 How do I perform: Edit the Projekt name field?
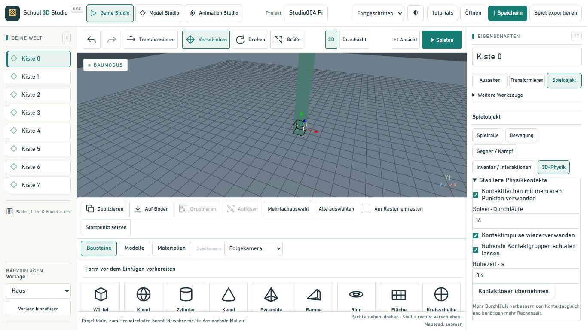(306, 13)
